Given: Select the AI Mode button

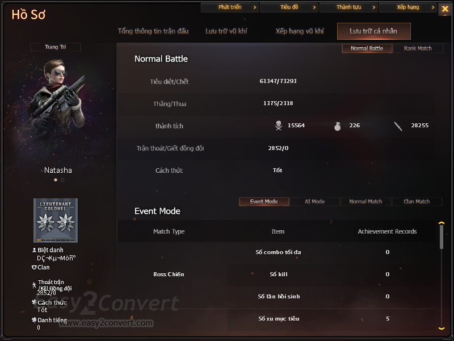Looking at the screenshot, I should pos(315,202).
